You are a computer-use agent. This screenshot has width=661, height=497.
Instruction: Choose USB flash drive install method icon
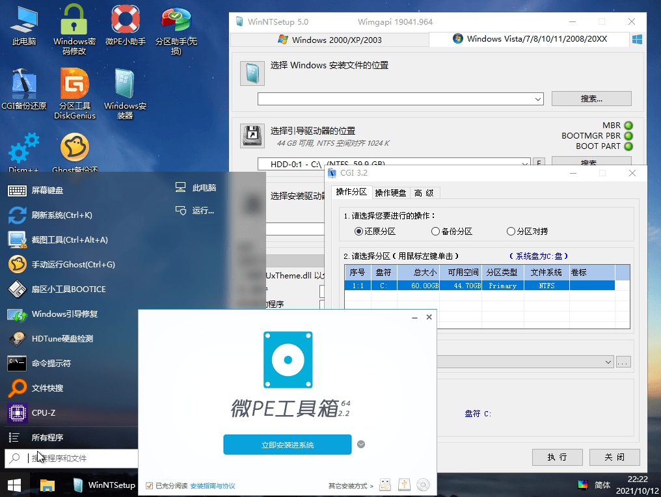point(385,485)
